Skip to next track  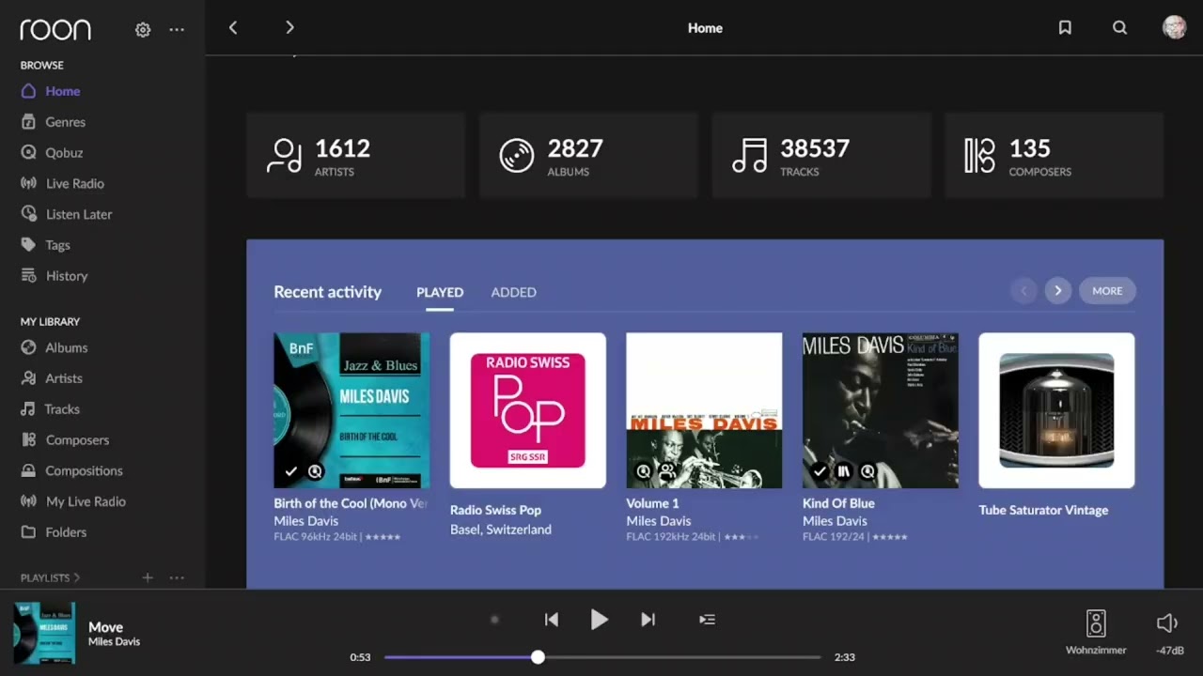[648, 620]
